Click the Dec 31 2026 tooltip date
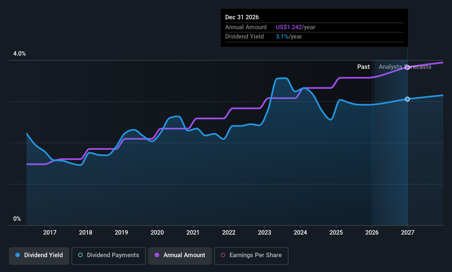 (x=242, y=17)
